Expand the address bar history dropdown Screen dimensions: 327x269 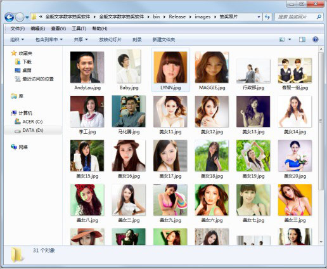[259, 17]
